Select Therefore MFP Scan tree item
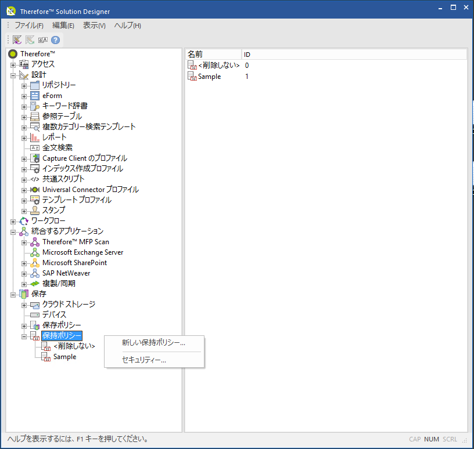This screenshot has height=449, width=474. [76, 242]
